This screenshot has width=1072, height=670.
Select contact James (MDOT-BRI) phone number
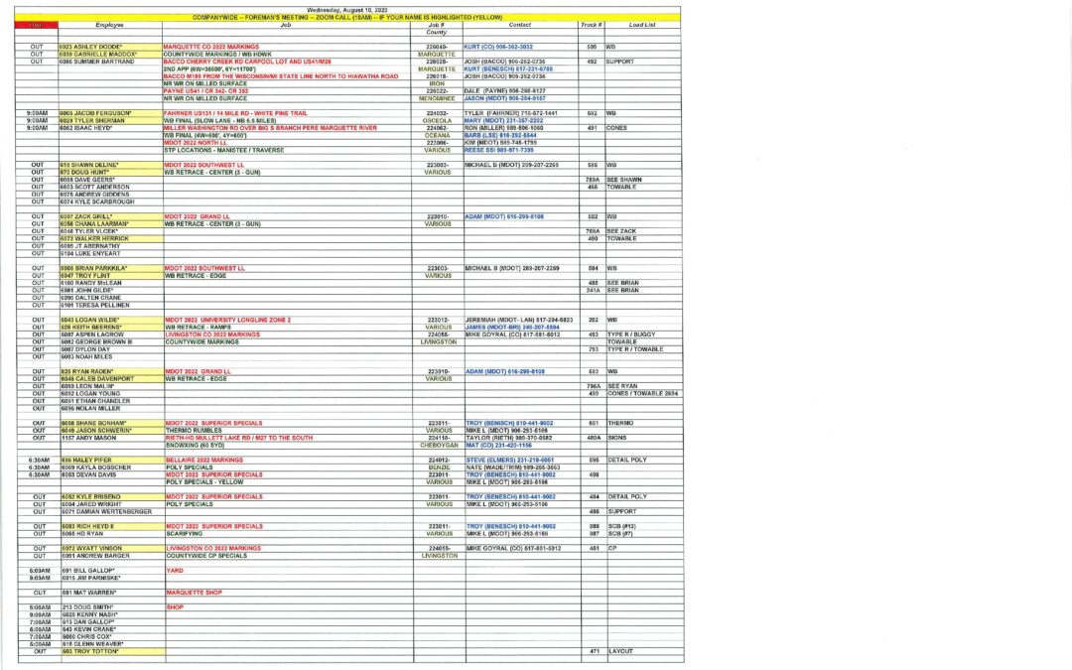click(512, 328)
